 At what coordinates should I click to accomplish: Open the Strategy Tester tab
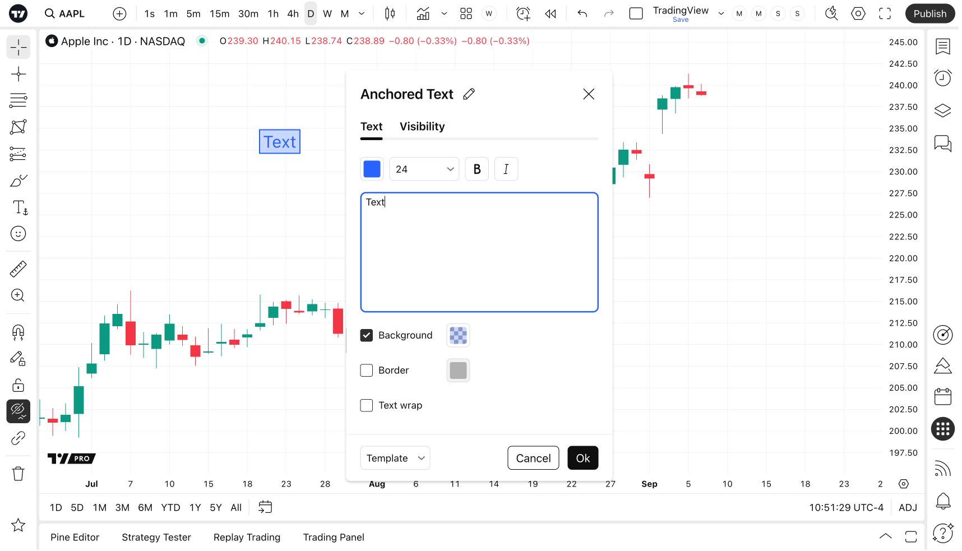point(156,537)
